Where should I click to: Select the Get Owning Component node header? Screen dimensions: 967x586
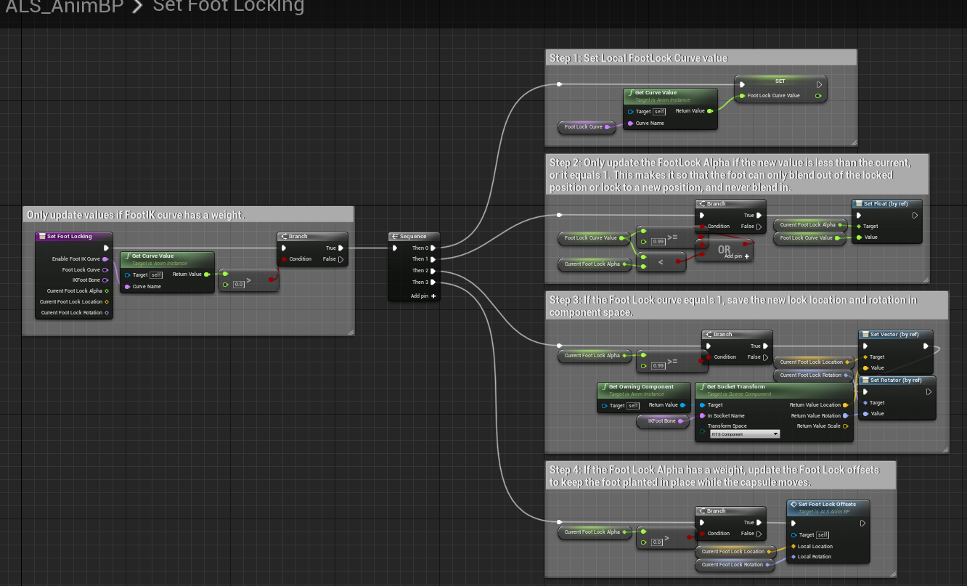(x=641, y=387)
